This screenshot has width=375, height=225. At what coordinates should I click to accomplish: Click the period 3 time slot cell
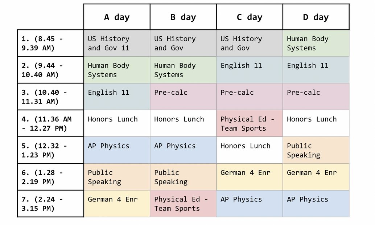coord(50,97)
